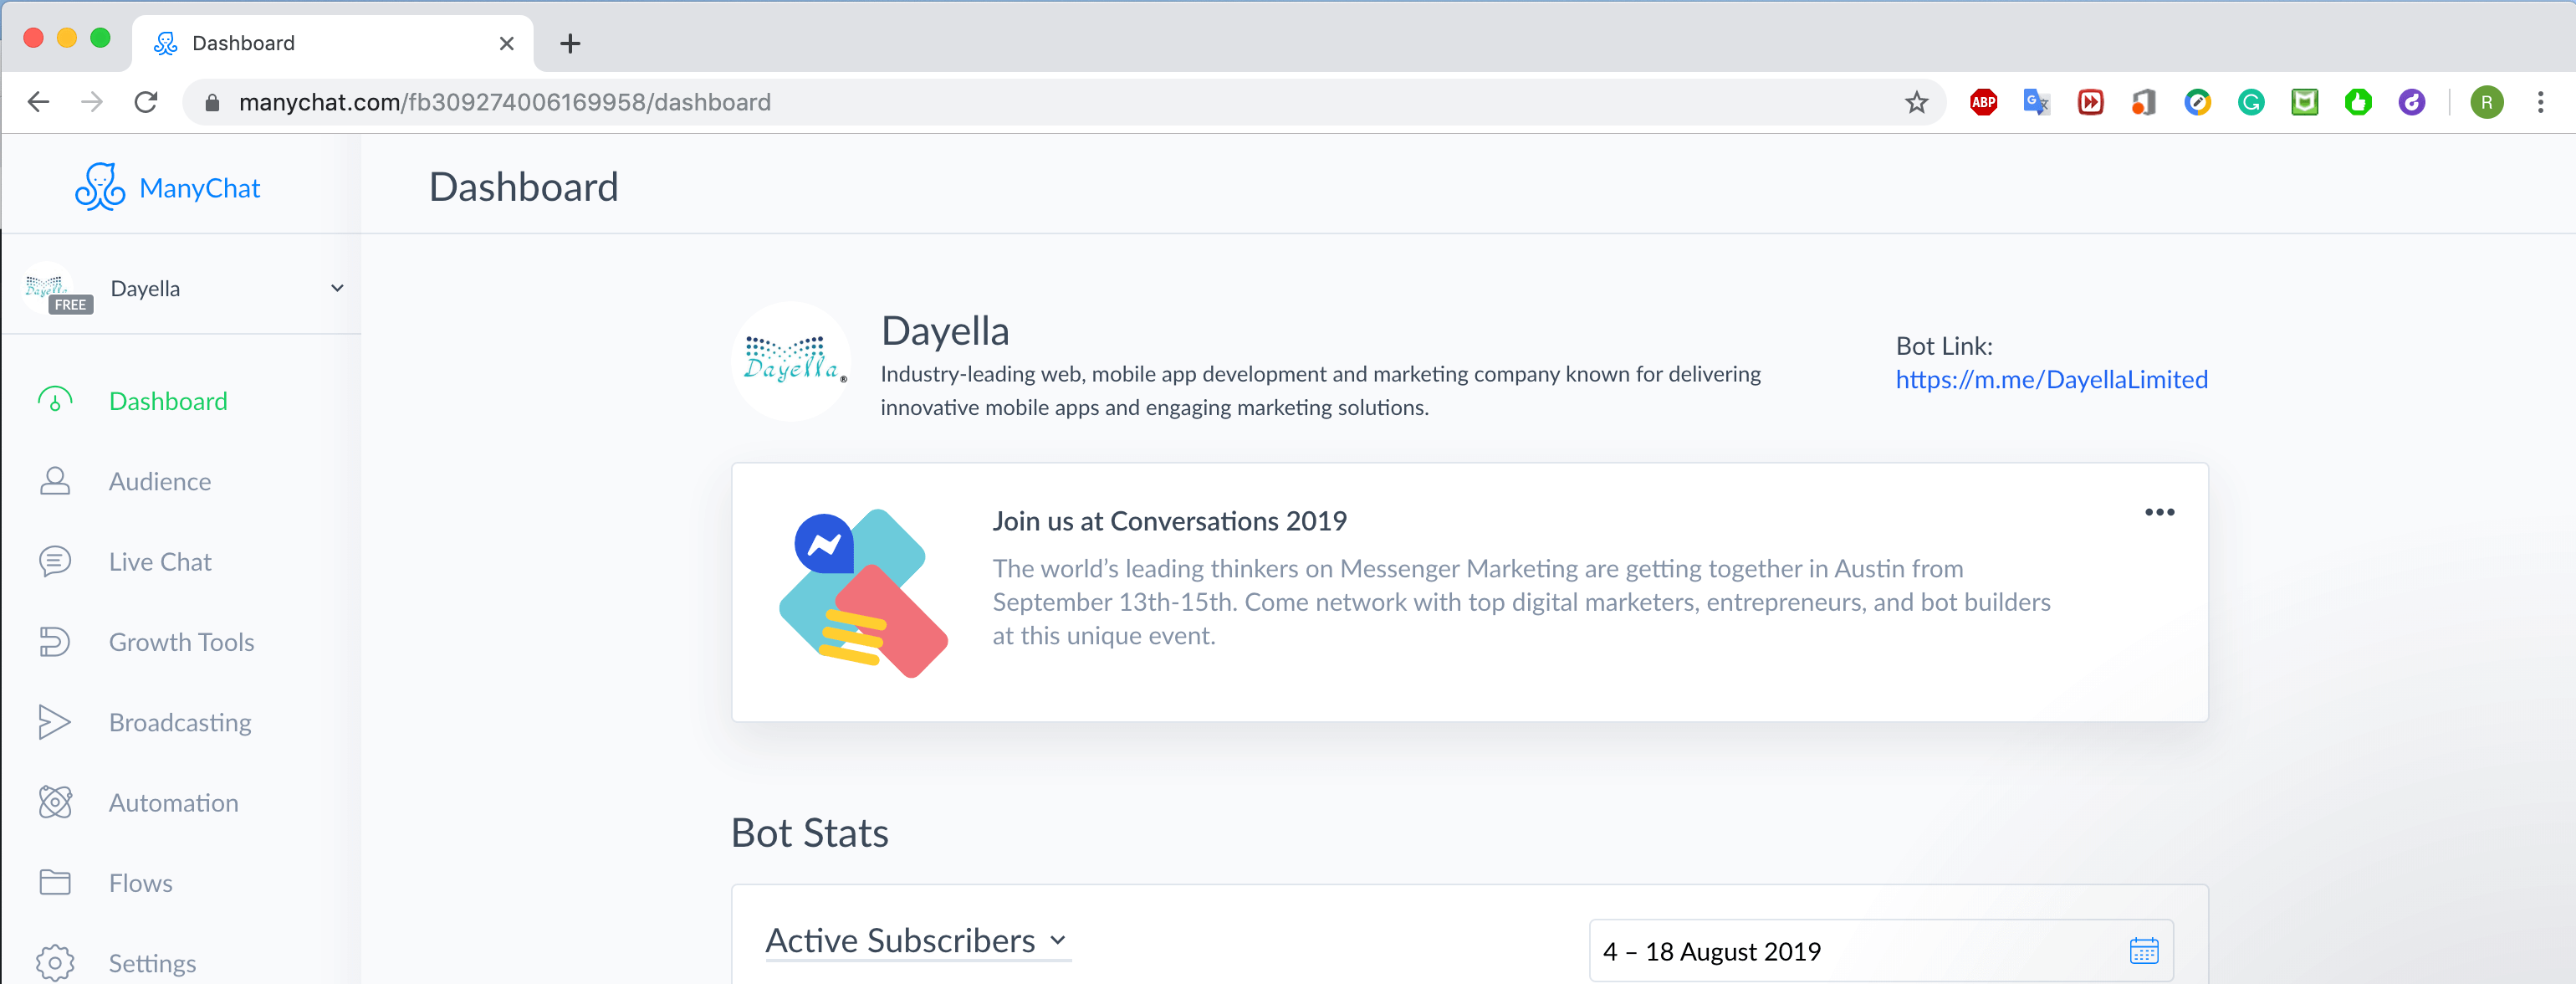2576x984 pixels.
Task: Click the Grammarly extension icon
Action: 2251,102
